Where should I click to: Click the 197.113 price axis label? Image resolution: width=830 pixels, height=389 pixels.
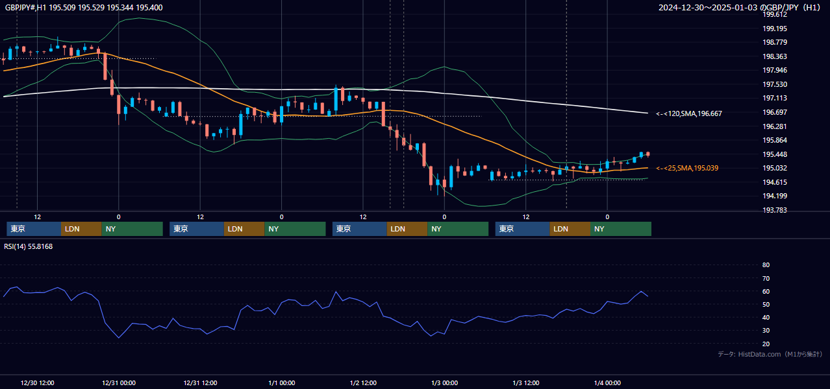tap(775, 98)
